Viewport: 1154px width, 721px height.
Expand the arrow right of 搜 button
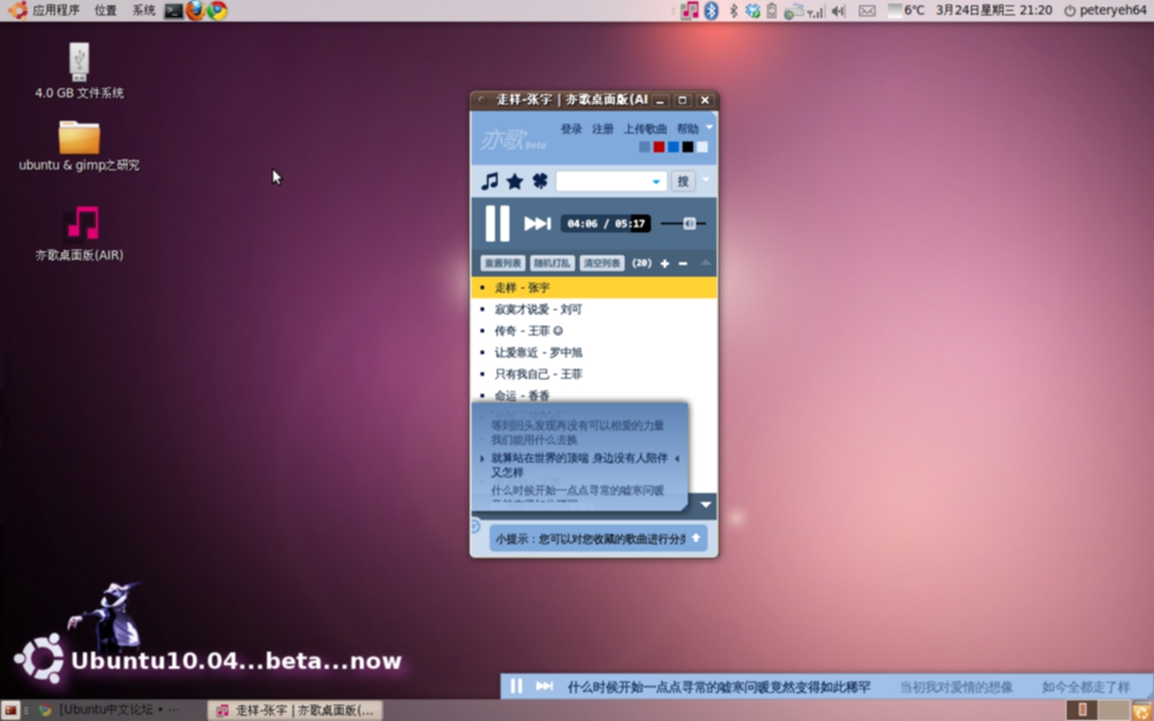point(706,180)
